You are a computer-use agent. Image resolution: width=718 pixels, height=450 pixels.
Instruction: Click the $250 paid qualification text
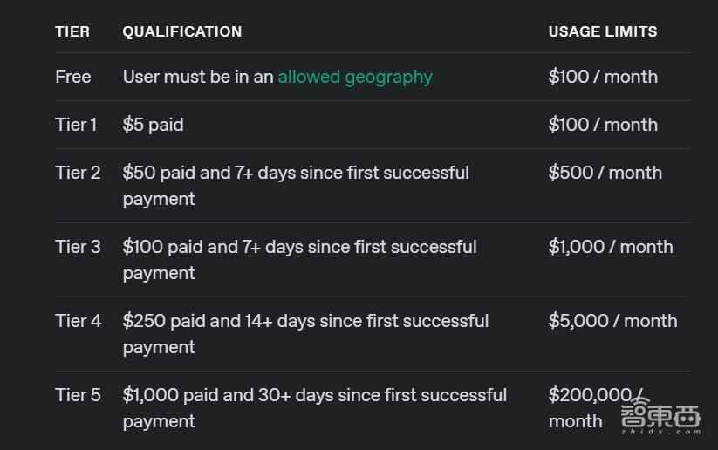point(305,333)
